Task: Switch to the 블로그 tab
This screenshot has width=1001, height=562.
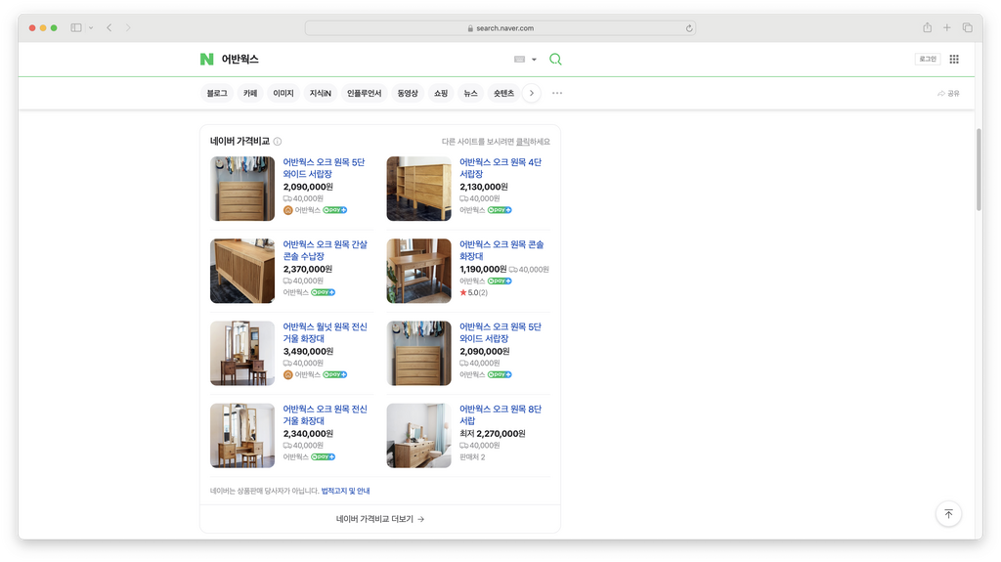Action: 217,93
